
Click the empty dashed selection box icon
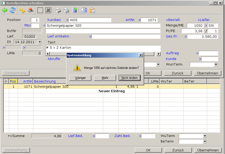40,10
